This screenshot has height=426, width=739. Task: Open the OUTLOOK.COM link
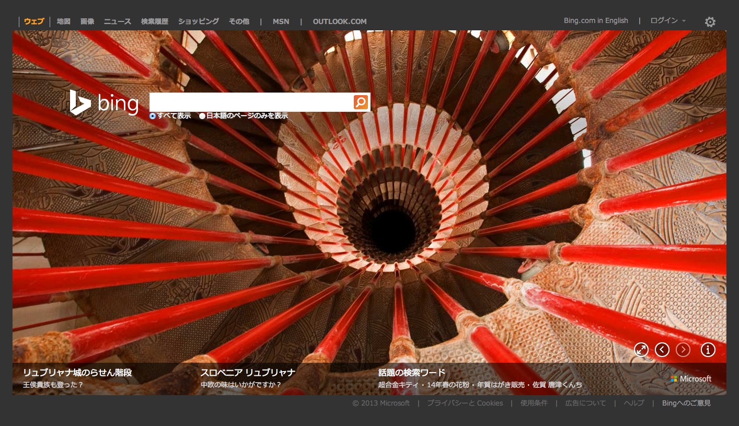click(340, 21)
